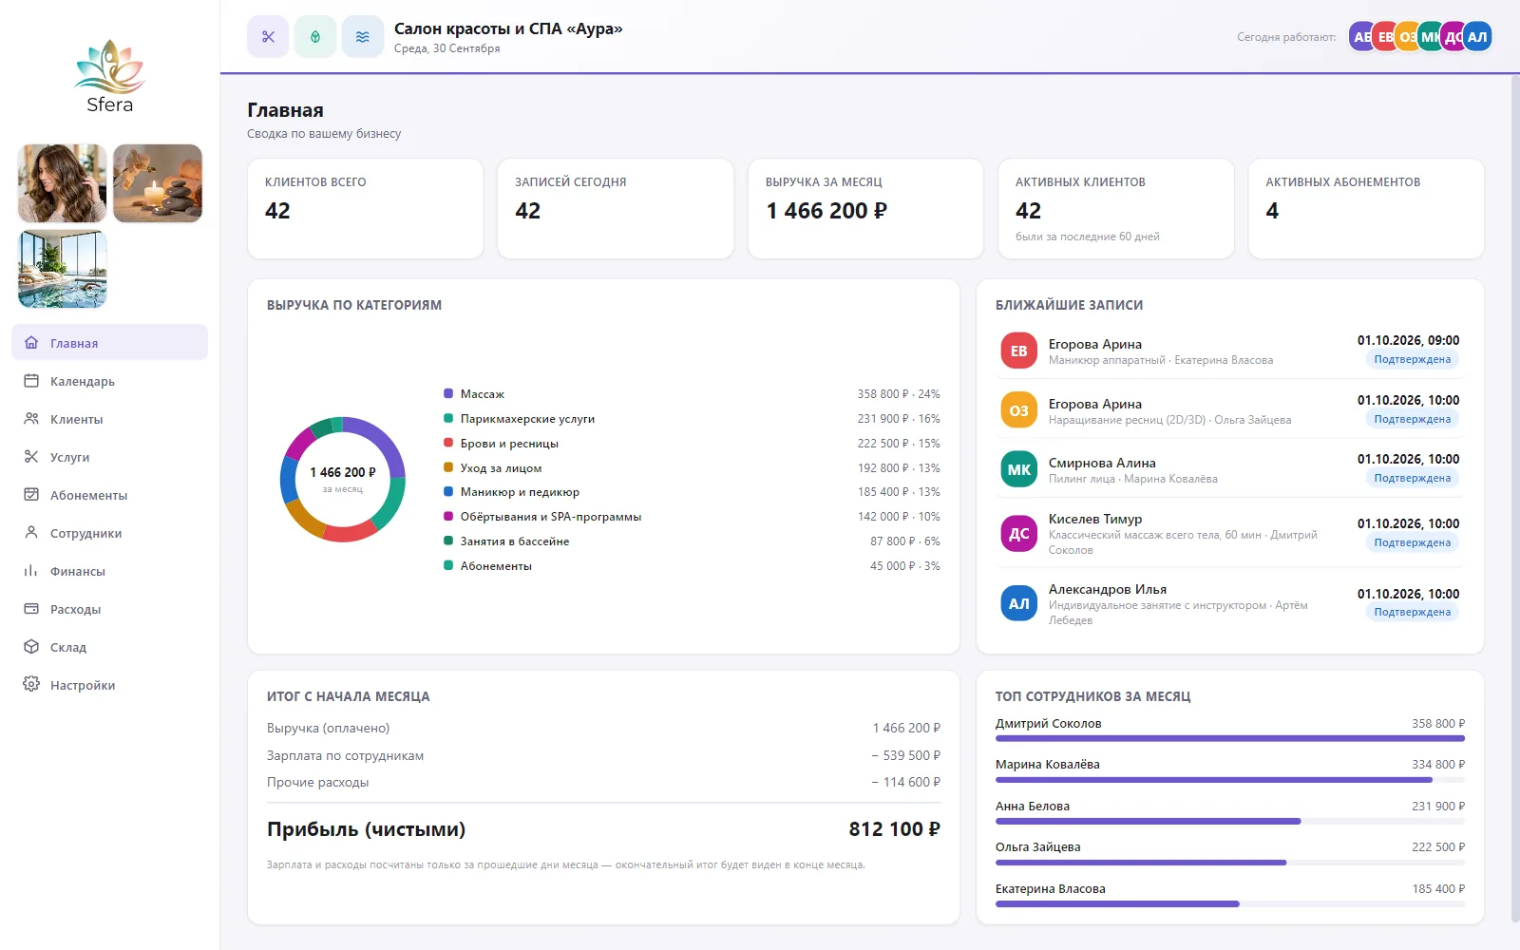Viewport: 1520px width, 950px height.
Task: Click the scissors icon beside Услуги
Action: tap(31, 457)
